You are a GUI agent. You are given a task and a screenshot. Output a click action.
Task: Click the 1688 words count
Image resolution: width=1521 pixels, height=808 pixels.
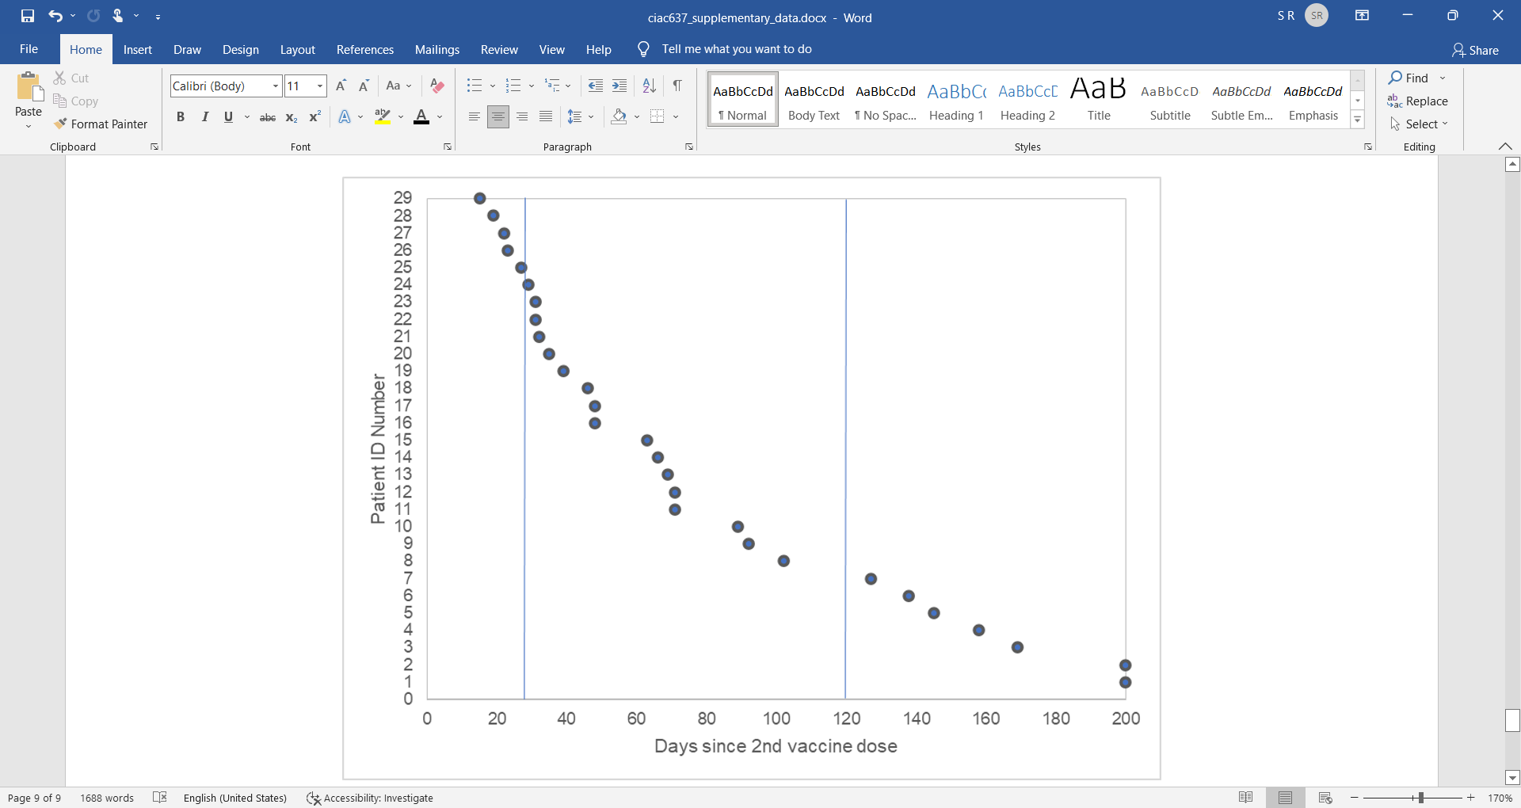pos(107,798)
